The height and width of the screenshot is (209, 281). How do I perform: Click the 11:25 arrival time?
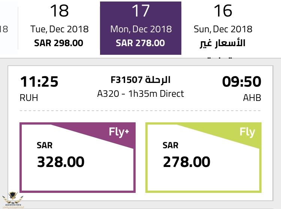pyautogui.click(x=39, y=82)
